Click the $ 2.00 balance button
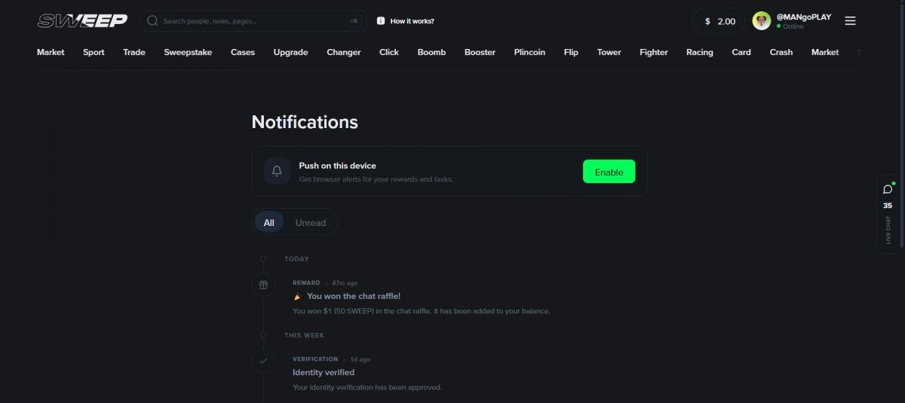Image resolution: width=905 pixels, height=403 pixels. click(x=719, y=21)
